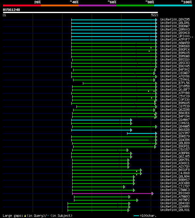Select the UniRef100_Q1ANA7 label

point(175,120)
